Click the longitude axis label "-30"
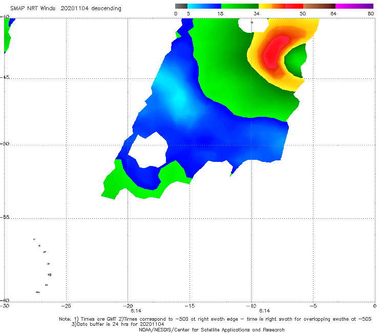Screen dimensions: 379x333 coord(5,306)
